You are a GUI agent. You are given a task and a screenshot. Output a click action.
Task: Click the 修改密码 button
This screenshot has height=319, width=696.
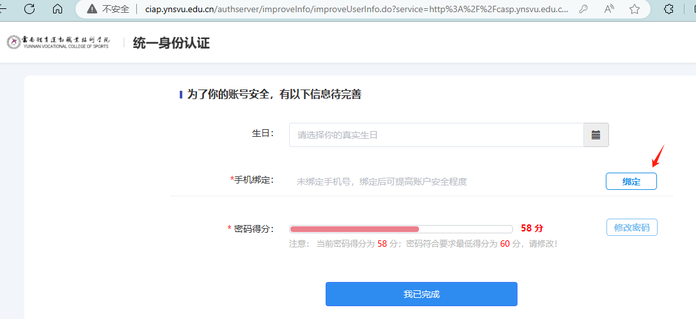pos(631,228)
